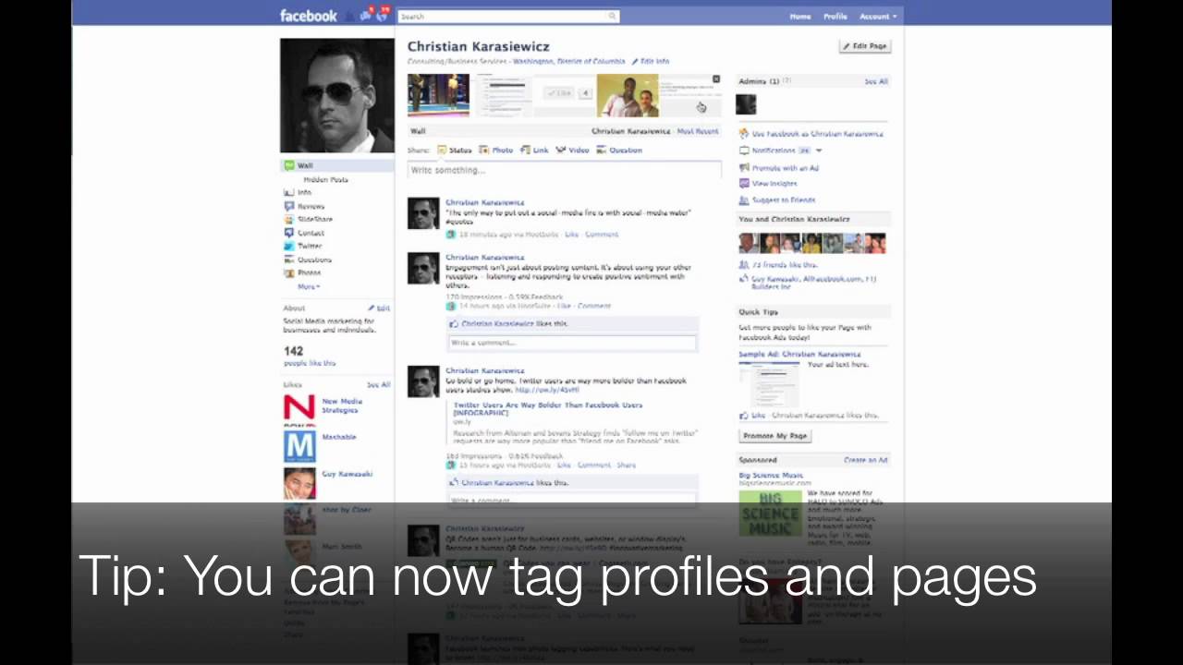Open the two-men photo strip thumbnail
Image resolution: width=1183 pixels, height=665 pixels.
click(628, 95)
